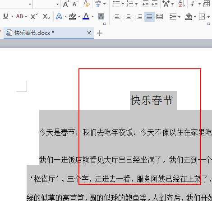The image size is (212, 201).
Task: Toggle the character shading icon
Action: (101, 16)
